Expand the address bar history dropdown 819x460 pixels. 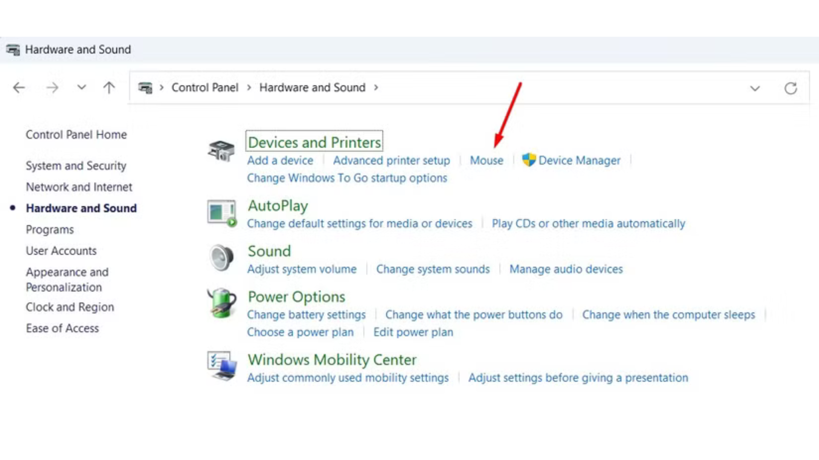tap(755, 88)
